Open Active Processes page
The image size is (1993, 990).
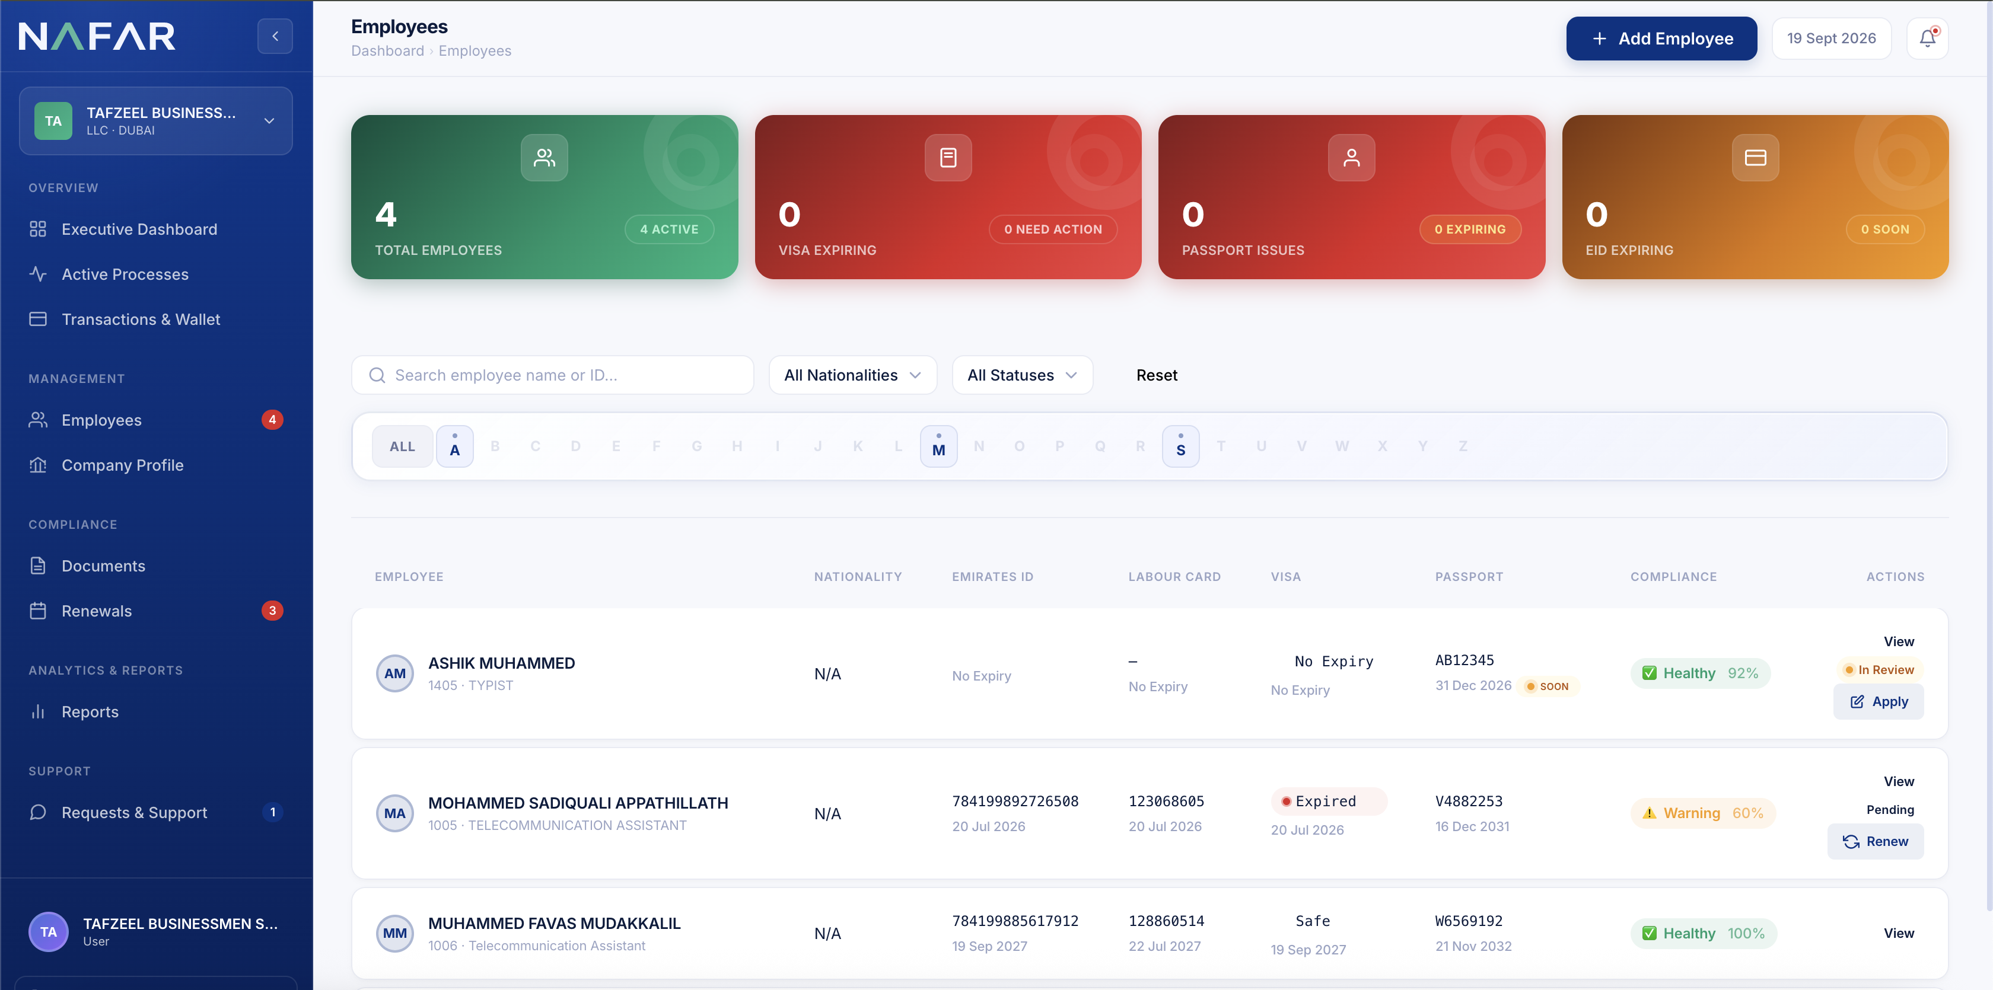125,274
